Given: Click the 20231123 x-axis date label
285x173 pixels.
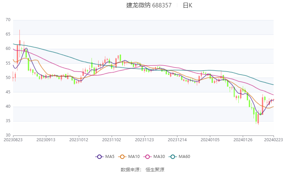Looking at the screenshot, I should 145,140.
